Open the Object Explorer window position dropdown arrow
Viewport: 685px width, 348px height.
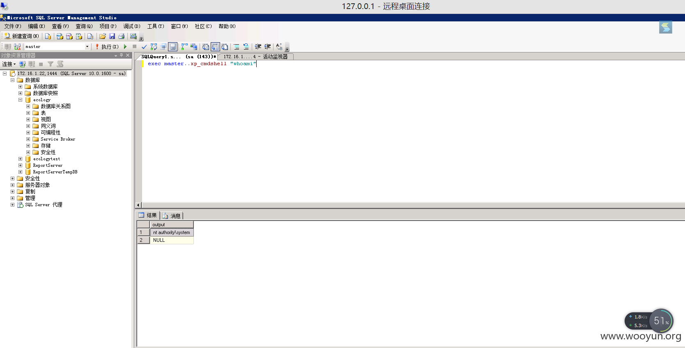click(116, 55)
